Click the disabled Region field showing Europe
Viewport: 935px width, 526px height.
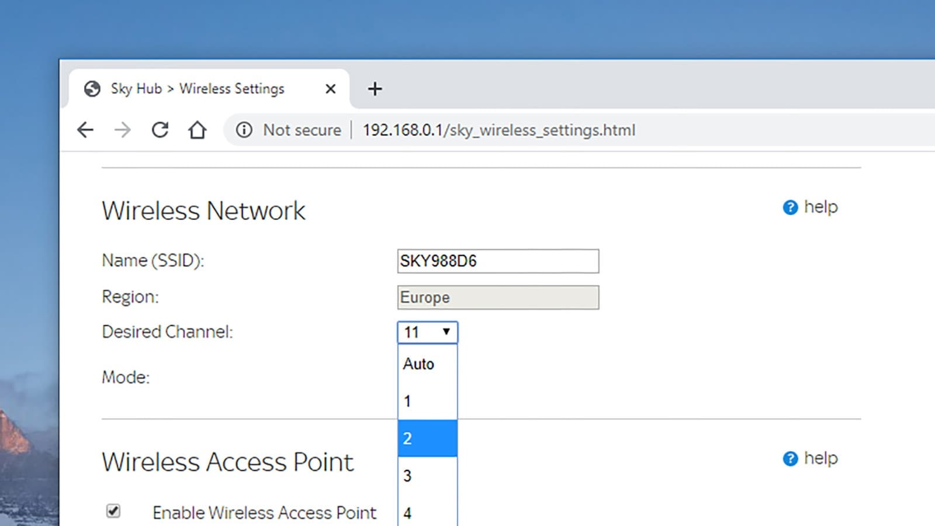tap(498, 297)
